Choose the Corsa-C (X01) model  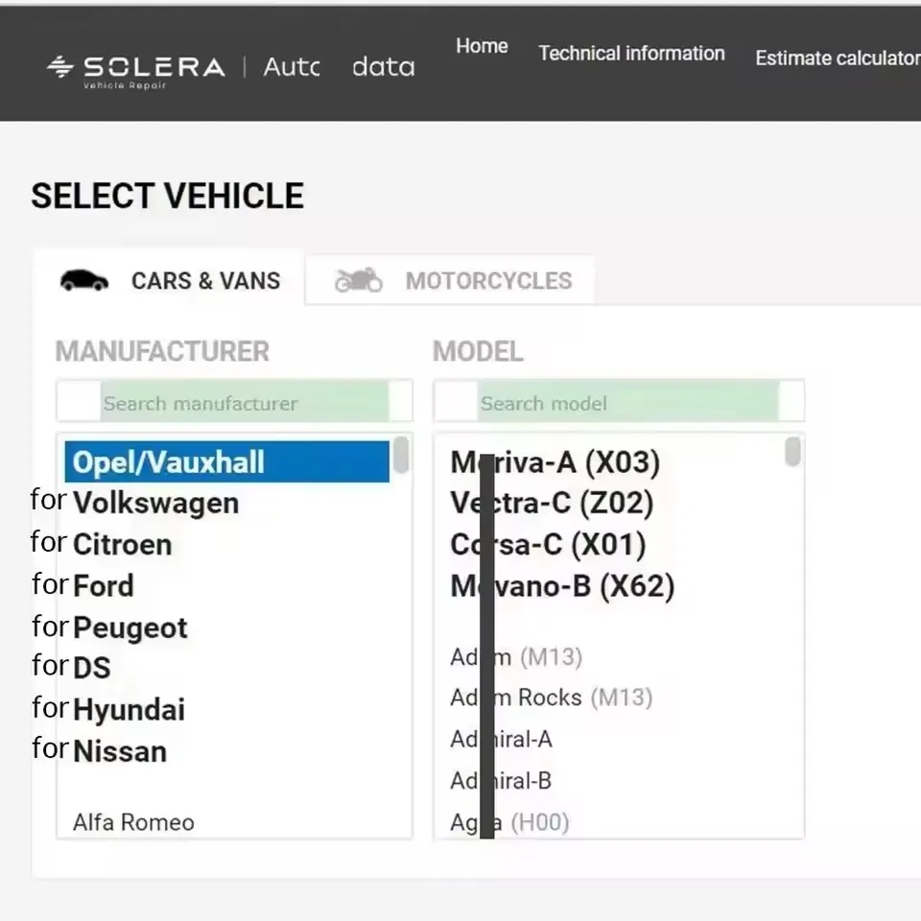point(549,544)
